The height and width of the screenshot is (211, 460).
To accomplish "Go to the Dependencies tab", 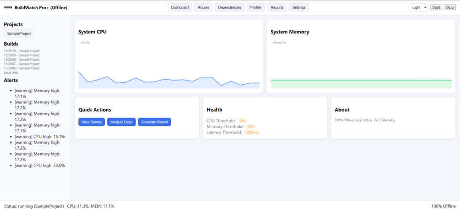I will coord(230,7).
